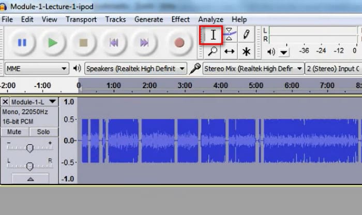The width and height of the screenshot is (362, 215).
Task: Open the Help menu
Action: (x=239, y=20)
